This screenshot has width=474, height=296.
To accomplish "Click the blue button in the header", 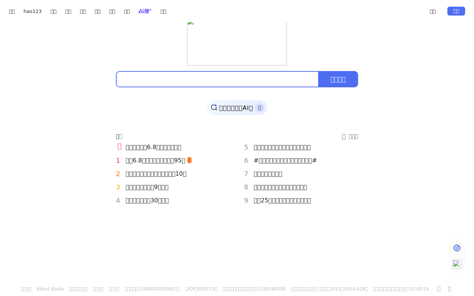I will (x=456, y=11).
